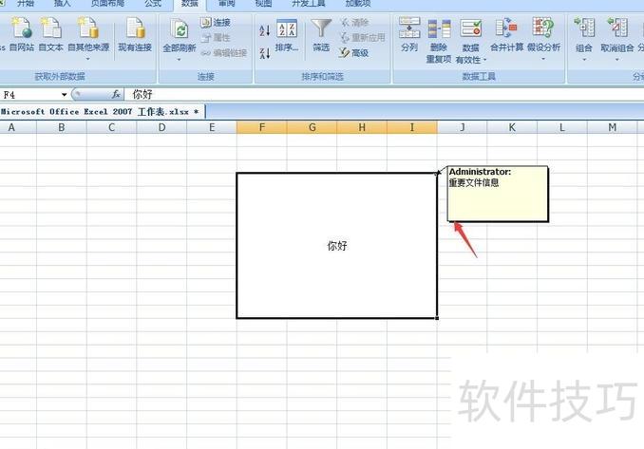Switch to the 公式 formulas tab
Image resolution: width=644 pixels, height=449 pixels.
[x=153, y=3]
